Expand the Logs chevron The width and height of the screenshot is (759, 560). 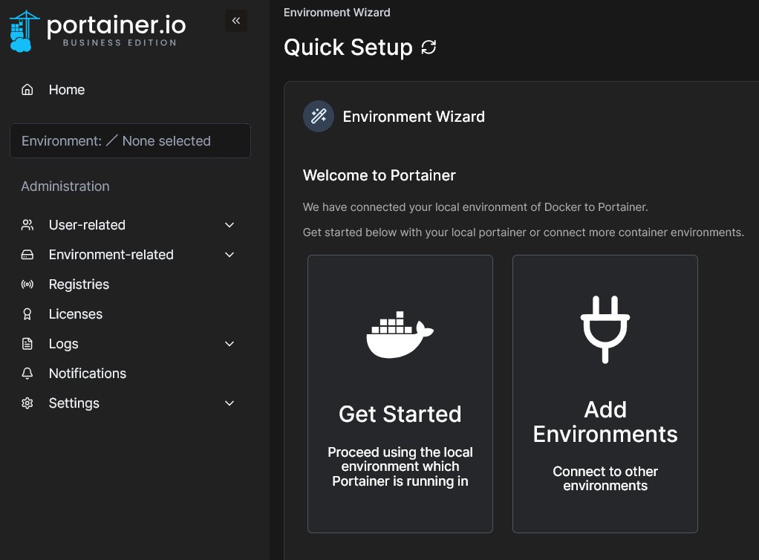click(229, 344)
